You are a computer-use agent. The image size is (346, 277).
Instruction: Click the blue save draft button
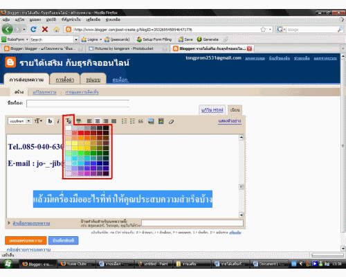(63, 240)
